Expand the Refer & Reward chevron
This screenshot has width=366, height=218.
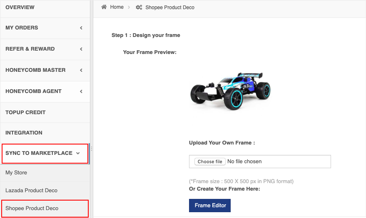point(81,49)
